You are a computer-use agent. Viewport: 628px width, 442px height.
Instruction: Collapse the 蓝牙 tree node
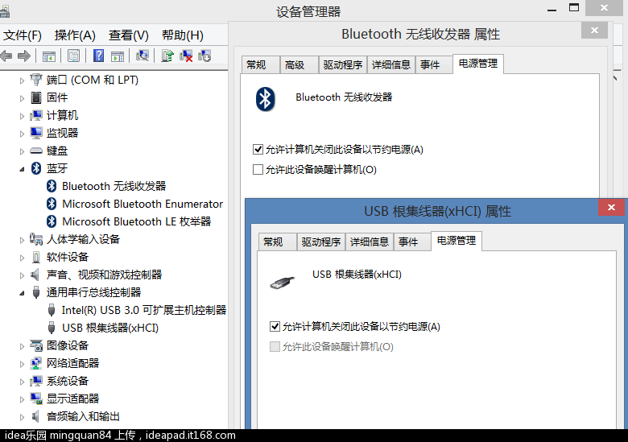(22, 169)
